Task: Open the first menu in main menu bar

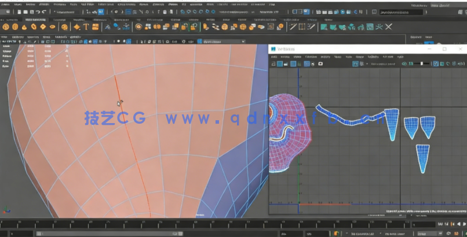Action: [x=5, y=4]
